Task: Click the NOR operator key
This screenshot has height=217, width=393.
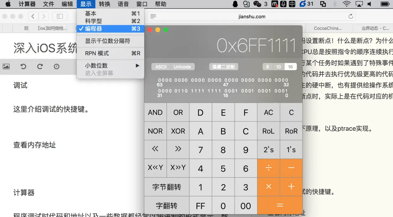Action: click(155, 131)
